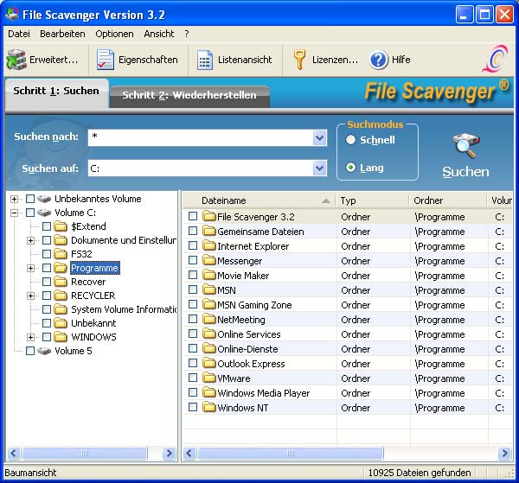The image size is (519, 483).
Task: Tick the checkbox for MSN row
Action: click(193, 289)
